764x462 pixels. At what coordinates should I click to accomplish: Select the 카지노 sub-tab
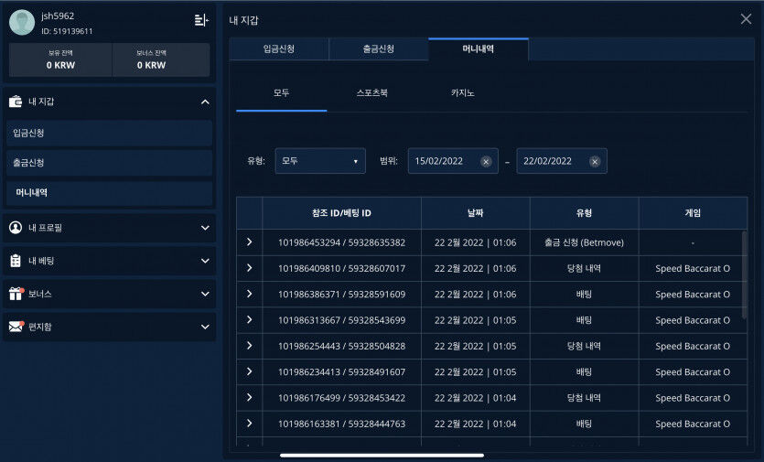coord(462,93)
